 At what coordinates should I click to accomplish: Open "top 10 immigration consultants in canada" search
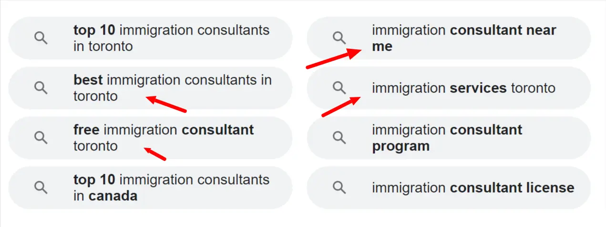click(171, 188)
